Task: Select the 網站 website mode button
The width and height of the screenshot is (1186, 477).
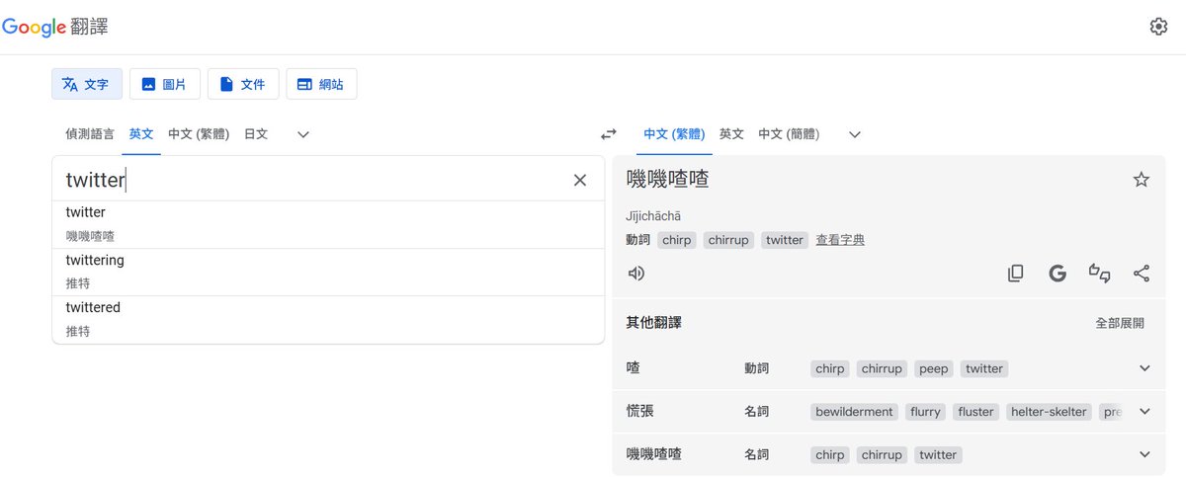Action: (x=321, y=84)
